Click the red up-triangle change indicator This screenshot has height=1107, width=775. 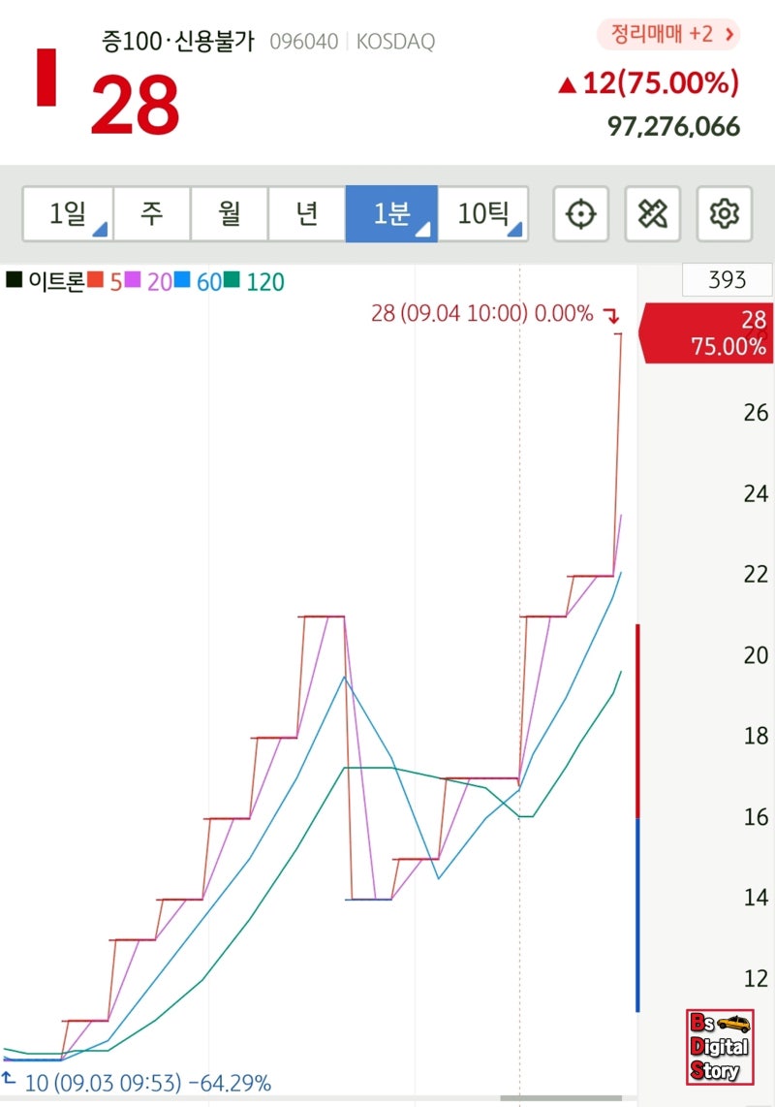(x=567, y=86)
